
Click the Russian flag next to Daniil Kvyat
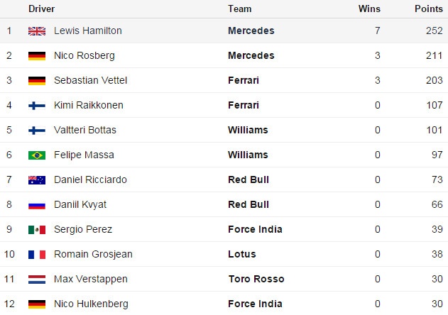(37, 205)
